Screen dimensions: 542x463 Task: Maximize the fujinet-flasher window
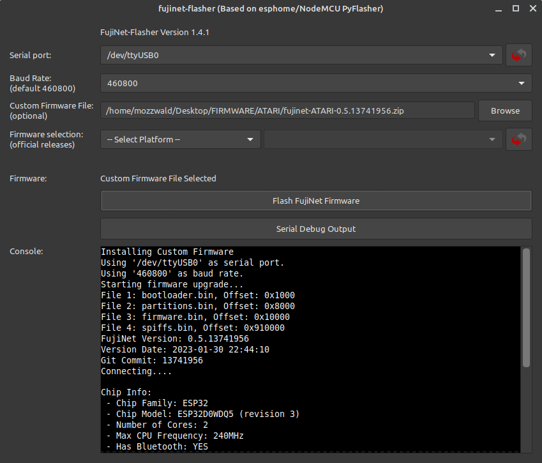coord(515,8)
